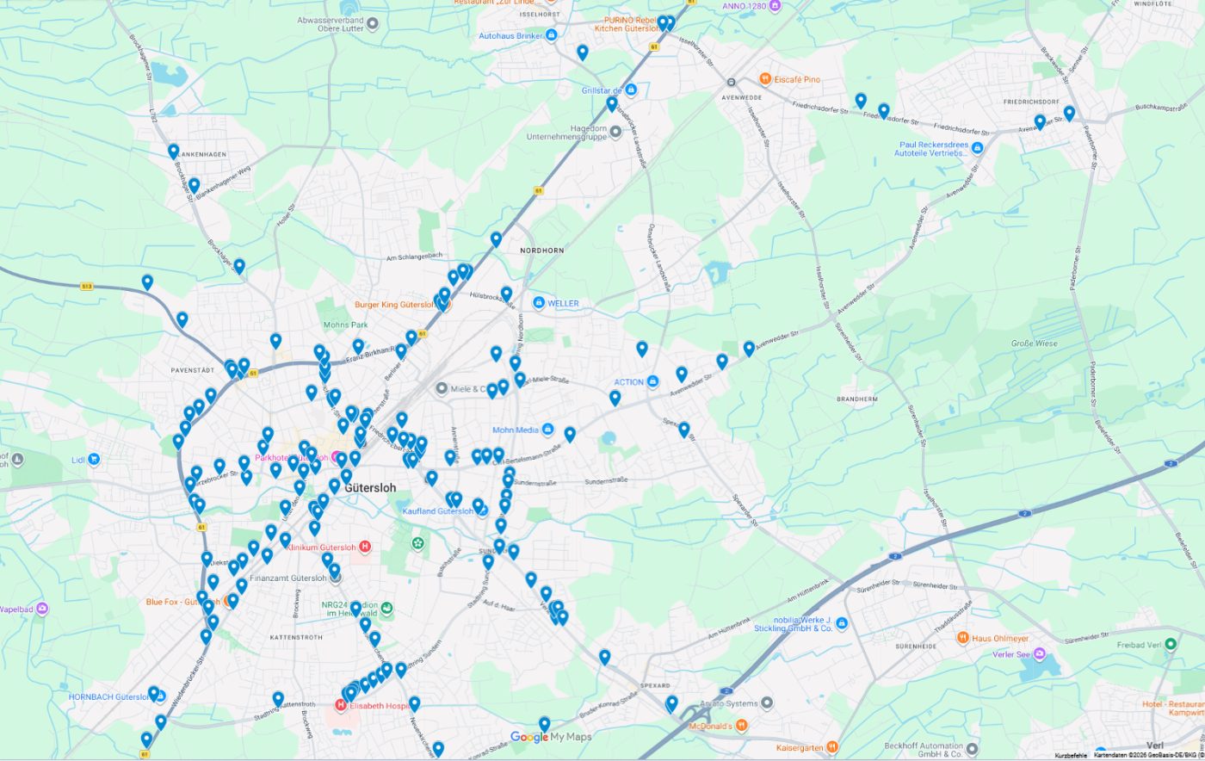
Task: Click the PURiNO Rebel Kitchen Gütersloh label
Action: tap(632, 24)
